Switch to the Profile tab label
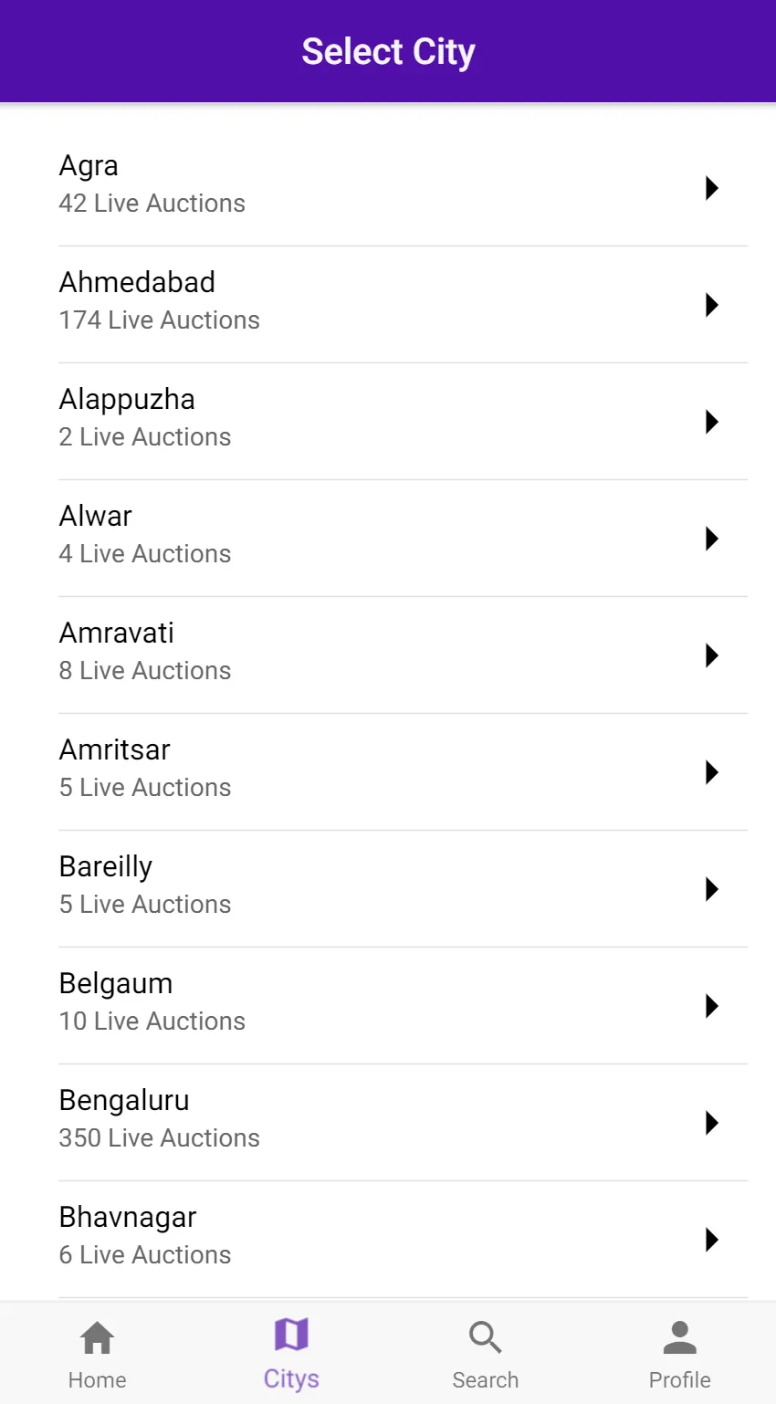Screen dimensions: 776x1404 tap(679, 1380)
